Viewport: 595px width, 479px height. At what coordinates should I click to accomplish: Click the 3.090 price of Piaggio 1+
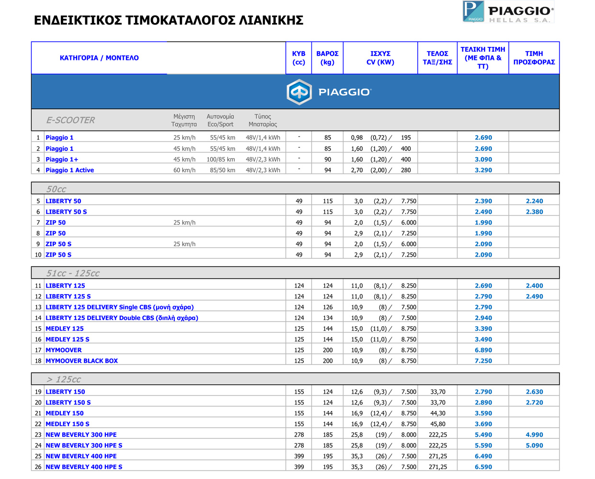pos(483,160)
